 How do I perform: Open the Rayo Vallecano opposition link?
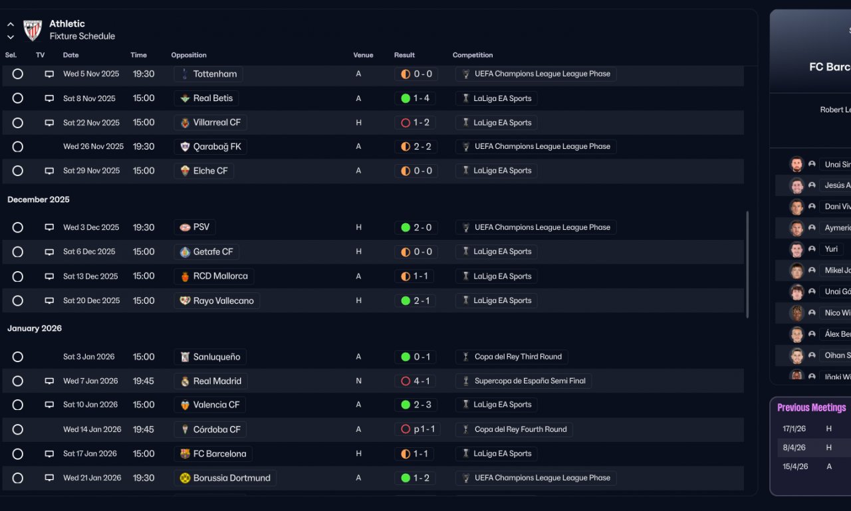223,301
